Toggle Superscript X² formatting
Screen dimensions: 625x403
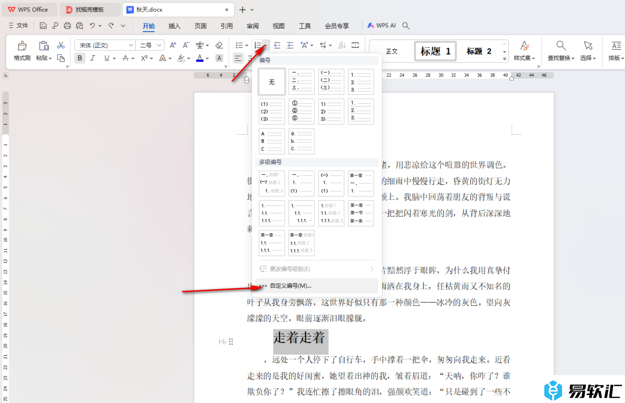144,58
